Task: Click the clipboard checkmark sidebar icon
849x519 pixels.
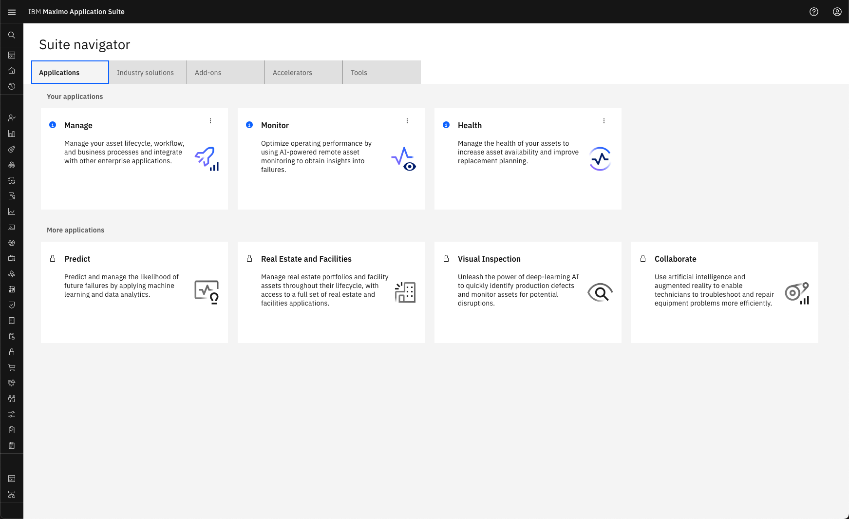Action: point(12,430)
